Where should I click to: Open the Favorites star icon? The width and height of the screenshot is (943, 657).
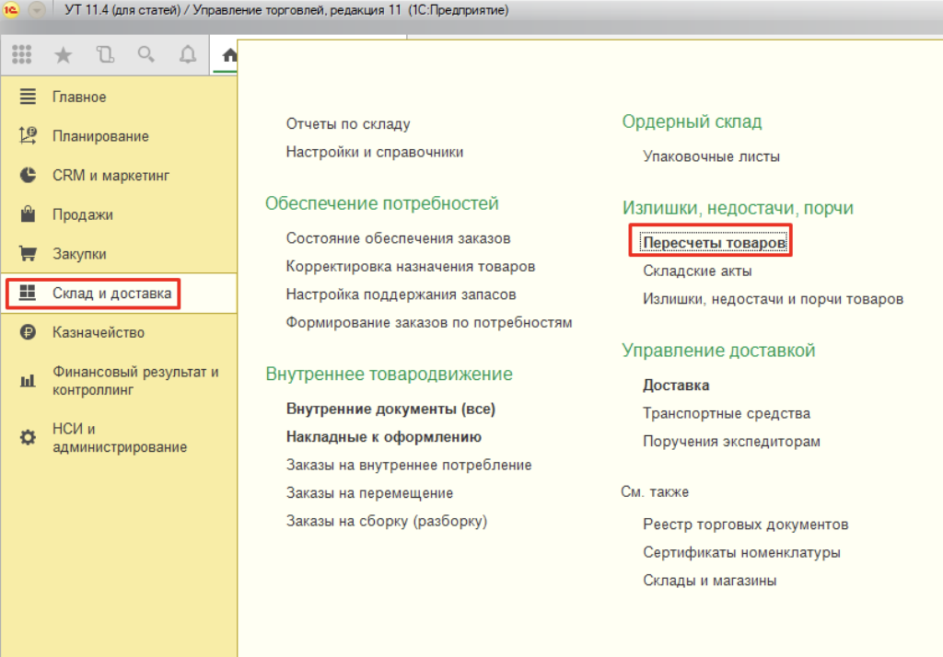(63, 53)
